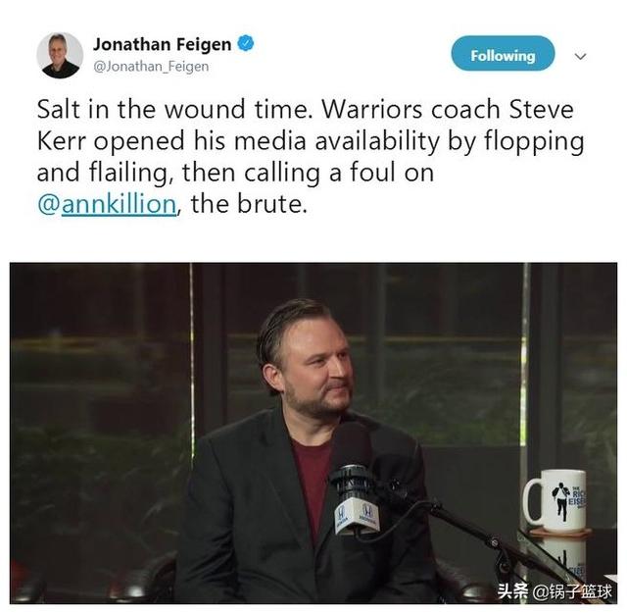The height and width of the screenshot is (614, 627).
Task: Click the 头条 watermark logo
Action: tap(512, 590)
